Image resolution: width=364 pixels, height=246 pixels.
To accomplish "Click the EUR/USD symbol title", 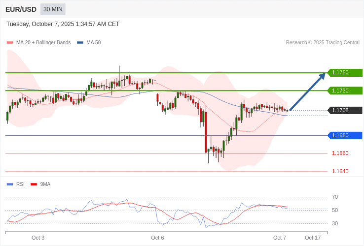I will pos(21,9).
